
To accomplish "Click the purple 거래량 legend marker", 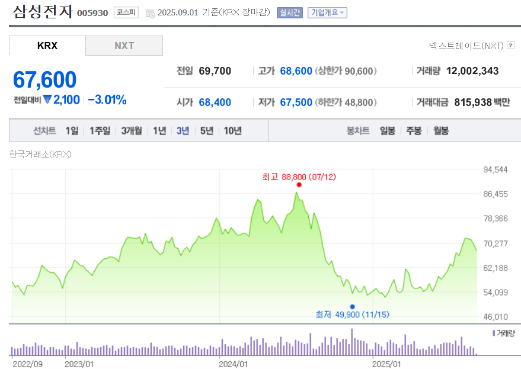I will (494, 333).
